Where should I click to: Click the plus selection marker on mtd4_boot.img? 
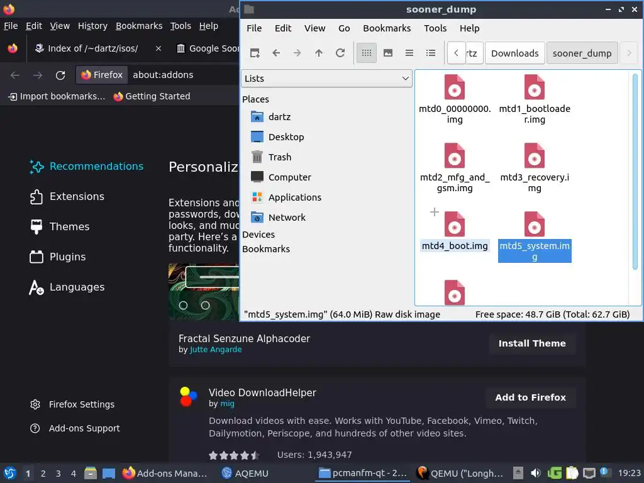[434, 212]
